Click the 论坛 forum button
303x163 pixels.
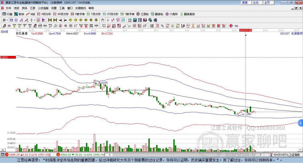point(258,2)
